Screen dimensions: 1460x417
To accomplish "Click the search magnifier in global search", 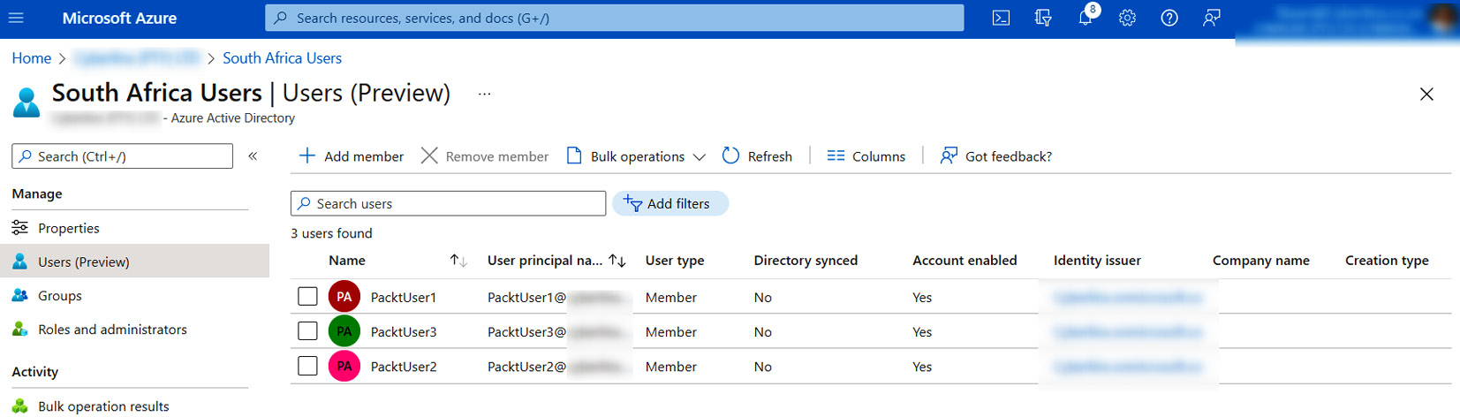I will (x=281, y=18).
